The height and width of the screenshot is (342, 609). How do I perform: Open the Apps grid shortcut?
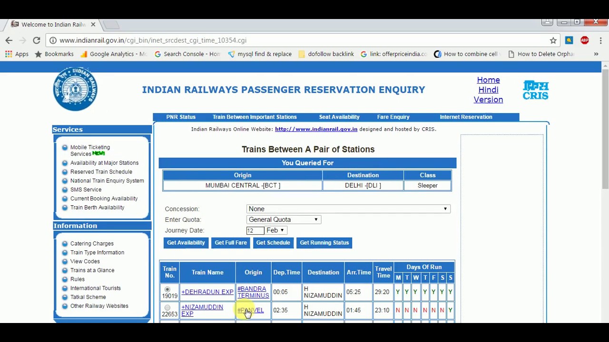click(x=17, y=54)
